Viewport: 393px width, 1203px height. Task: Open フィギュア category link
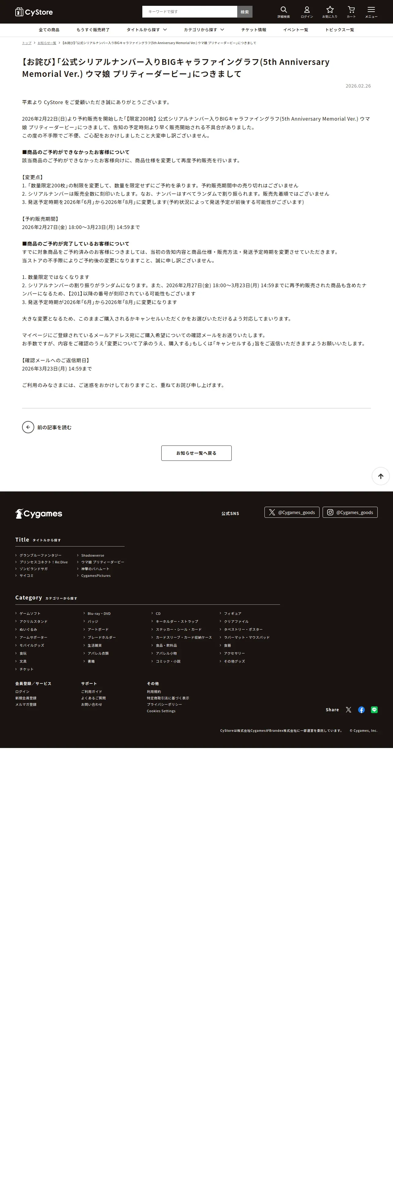point(232,613)
